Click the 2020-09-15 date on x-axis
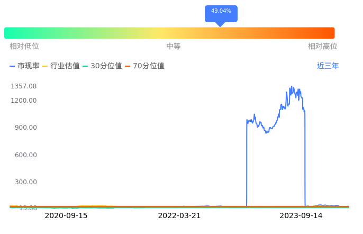The width and height of the screenshot is (363, 234). (x=66, y=216)
